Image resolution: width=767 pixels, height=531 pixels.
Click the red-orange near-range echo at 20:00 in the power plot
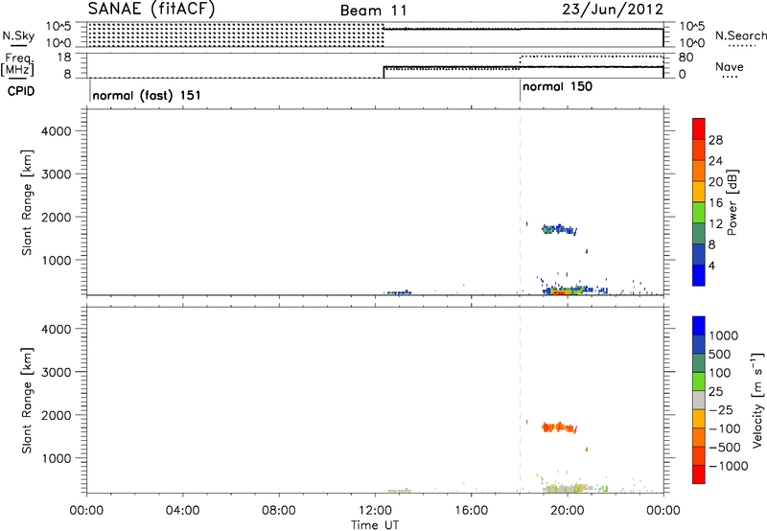tap(560, 292)
